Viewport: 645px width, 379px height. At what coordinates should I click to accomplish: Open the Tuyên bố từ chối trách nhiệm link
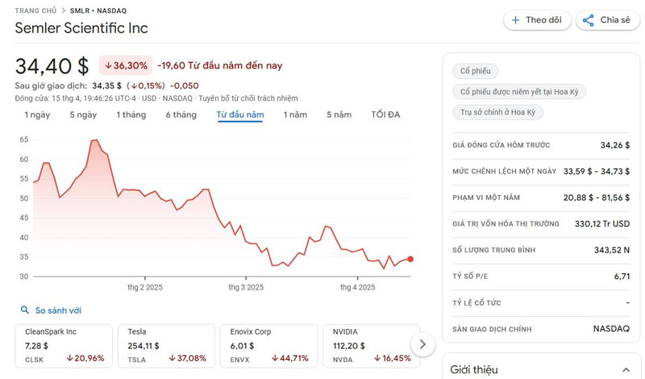pos(248,98)
